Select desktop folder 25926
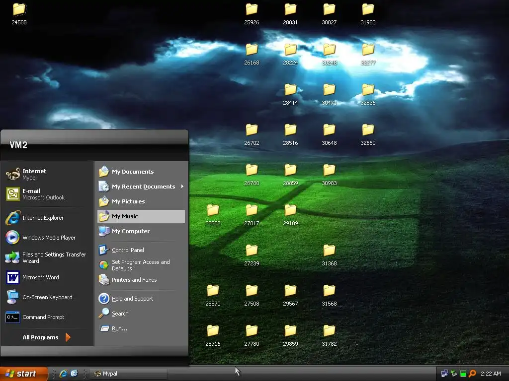This screenshot has height=381, width=509. 252,13
